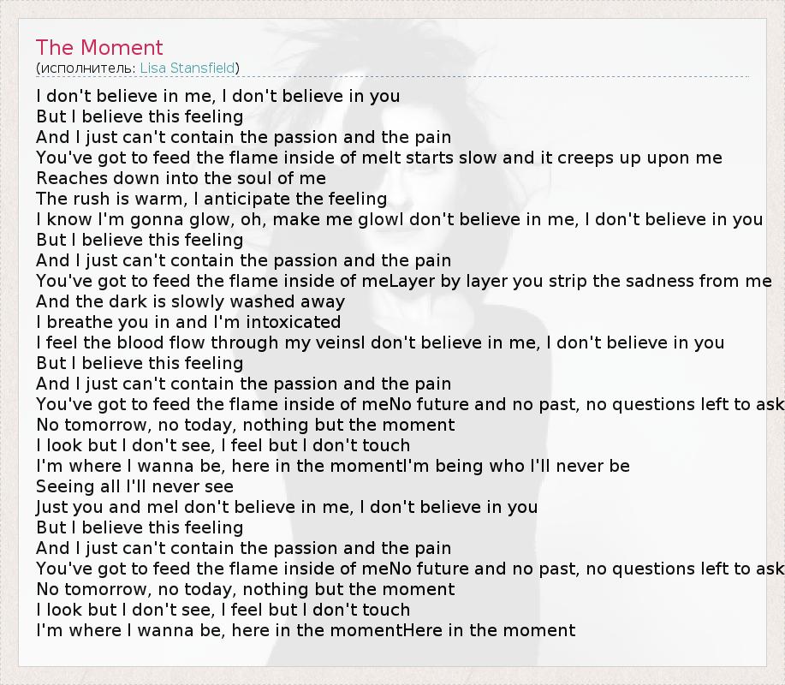The height and width of the screenshot is (685, 785).
Task: Click the dotted divider under the artist name
Action: coord(392,77)
